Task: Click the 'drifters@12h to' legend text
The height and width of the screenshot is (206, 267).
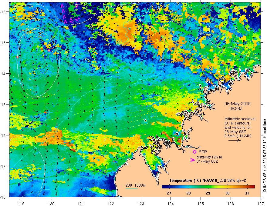Action: 209,157
